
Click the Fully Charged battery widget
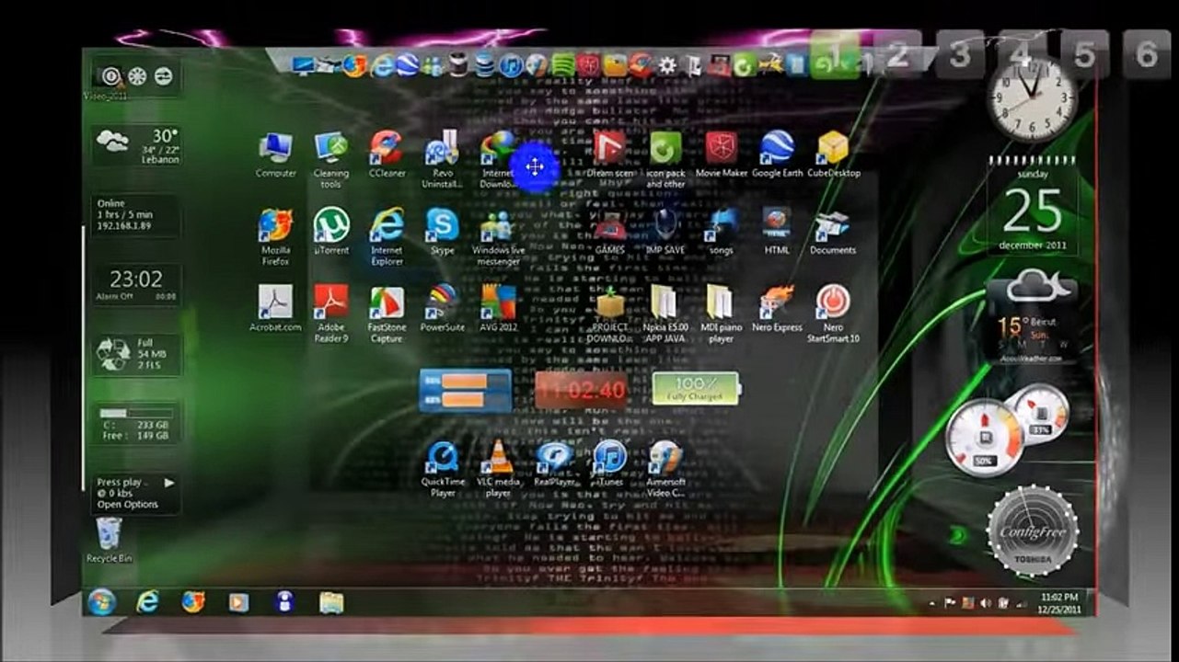click(x=696, y=388)
